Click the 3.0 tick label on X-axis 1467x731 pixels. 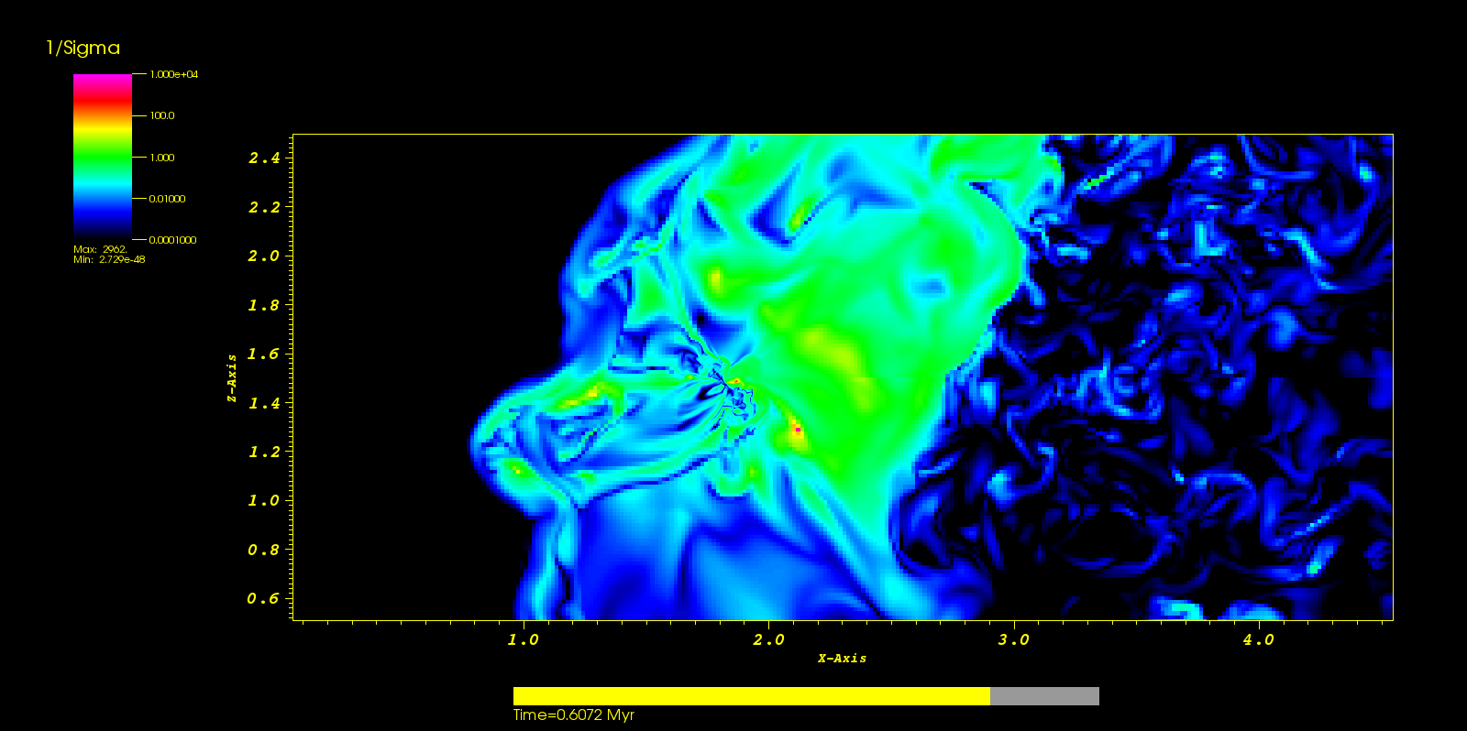point(1013,640)
